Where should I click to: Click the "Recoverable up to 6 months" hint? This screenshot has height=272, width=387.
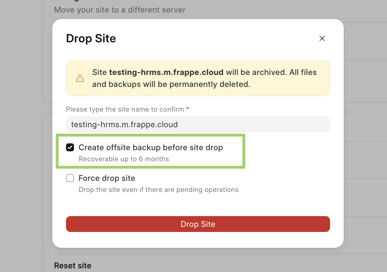(x=124, y=159)
